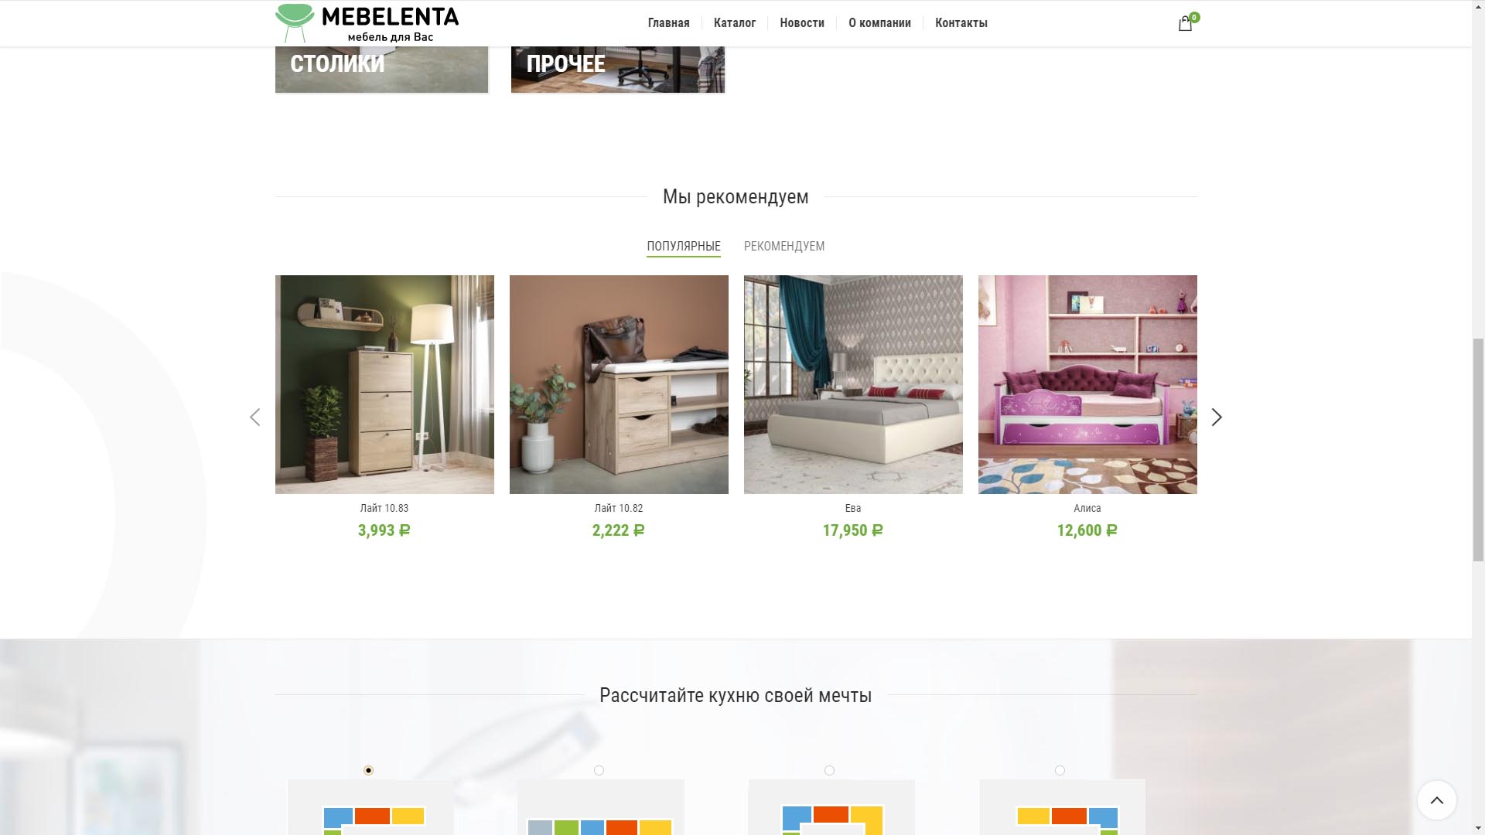Go to the Новости page
The height and width of the screenshot is (835, 1485).
click(x=802, y=23)
